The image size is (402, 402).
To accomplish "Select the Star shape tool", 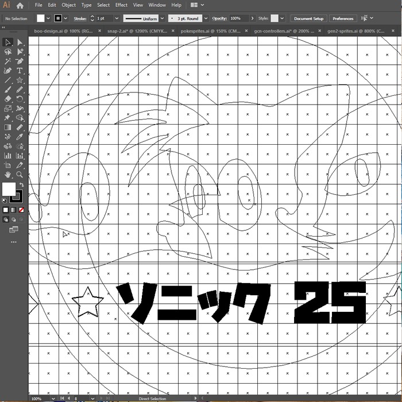I will [20, 80].
